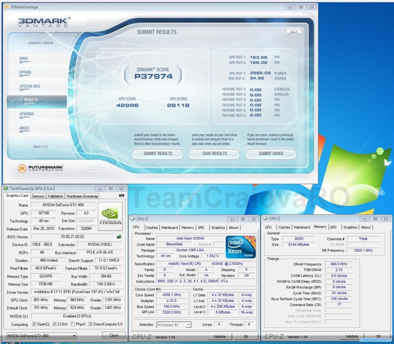Click the Save Results button
This screenshot has height=344, width=394.
(x=214, y=153)
